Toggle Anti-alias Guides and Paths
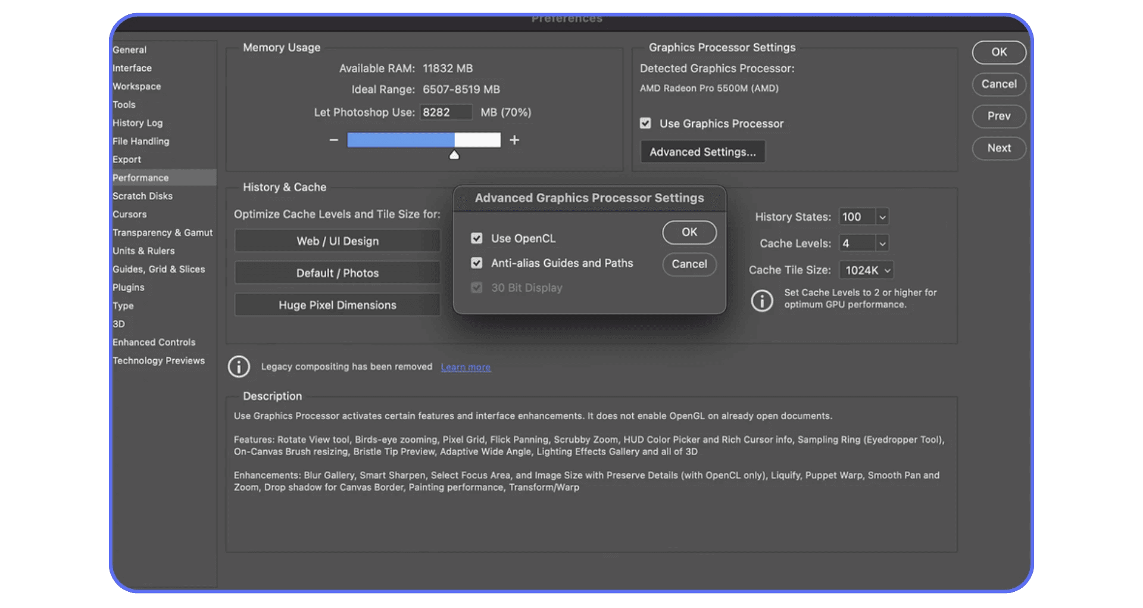The image size is (1143, 608). (477, 263)
